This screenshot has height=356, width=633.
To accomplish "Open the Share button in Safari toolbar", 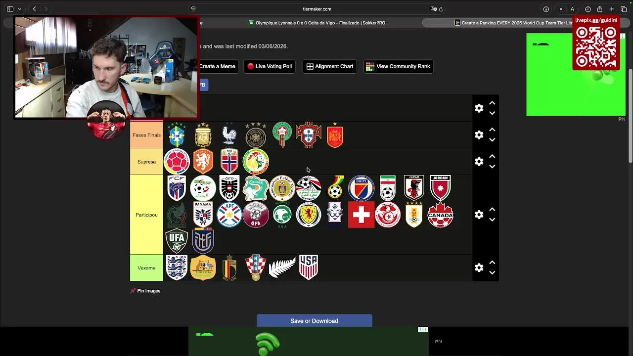I will point(599,9).
